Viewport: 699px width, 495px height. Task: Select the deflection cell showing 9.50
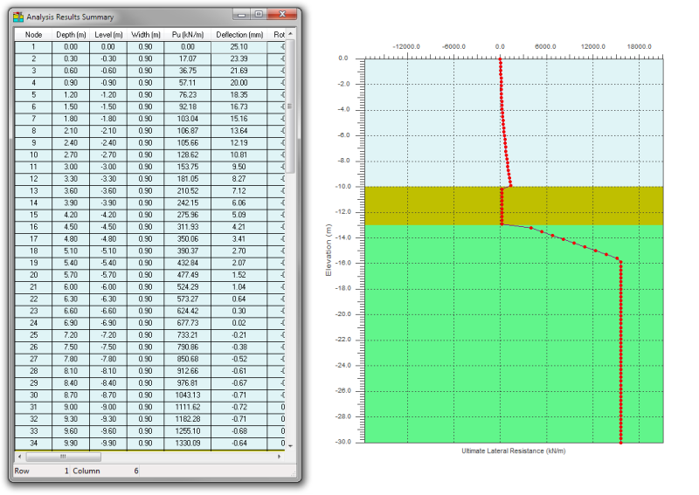click(239, 167)
